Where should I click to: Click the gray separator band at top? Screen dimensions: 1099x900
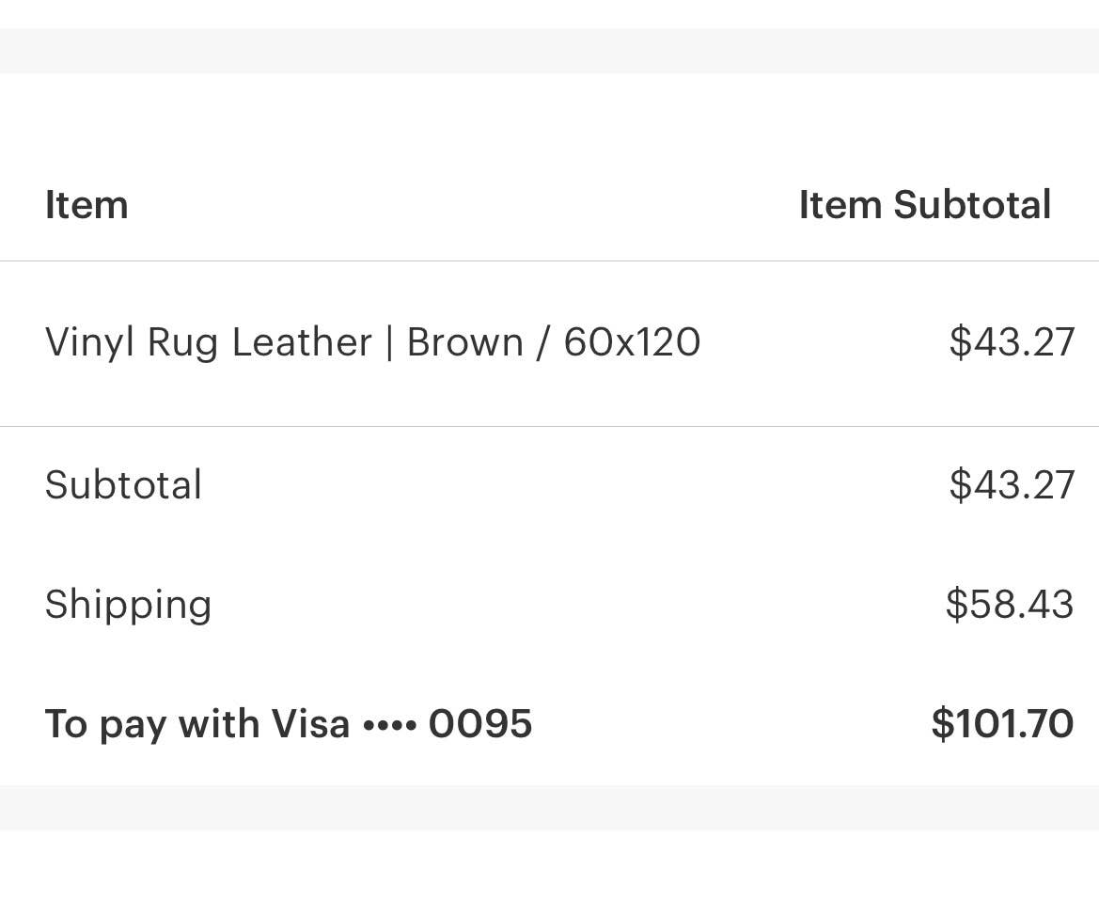pyautogui.click(x=549, y=51)
